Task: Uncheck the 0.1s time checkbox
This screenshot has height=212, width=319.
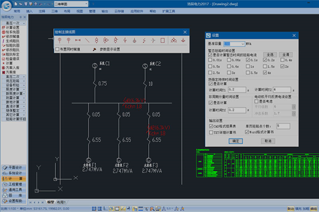Action: (248, 60)
